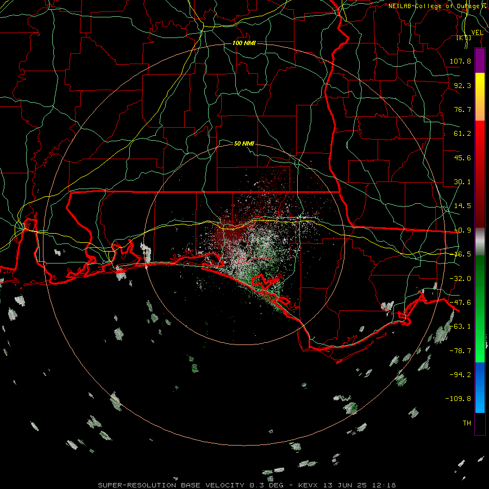Pick the red segment of velocity color bar
The width and height of the screenshot is (489, 489).
[480, 174]
